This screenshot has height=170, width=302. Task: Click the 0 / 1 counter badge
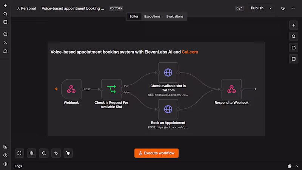click(239, 8)
